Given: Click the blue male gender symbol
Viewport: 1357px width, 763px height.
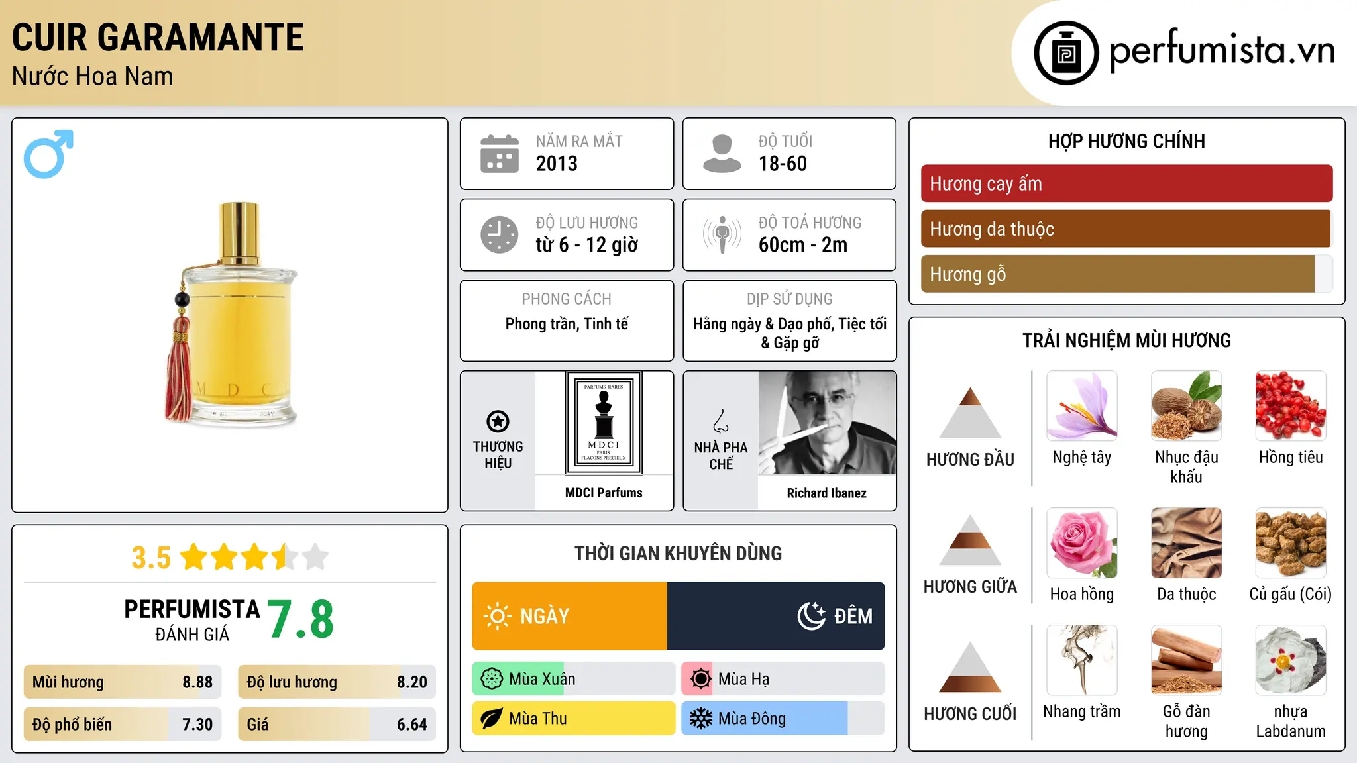Looking at the screenshot, I should click(x=48, y=154).
